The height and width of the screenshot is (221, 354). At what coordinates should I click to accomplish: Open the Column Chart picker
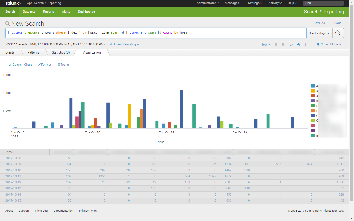(x=20, y=65)
